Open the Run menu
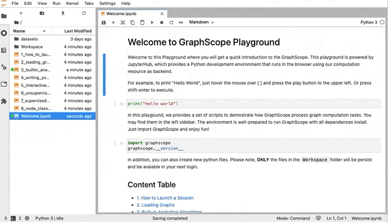 56,4
